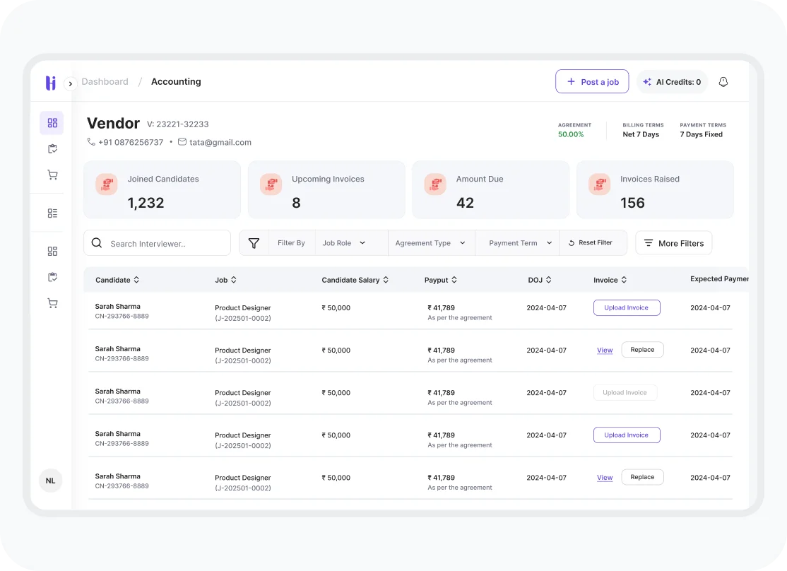Click the funnel filter icon
Viewport: 787px width, 571px height.
point(254,243)
